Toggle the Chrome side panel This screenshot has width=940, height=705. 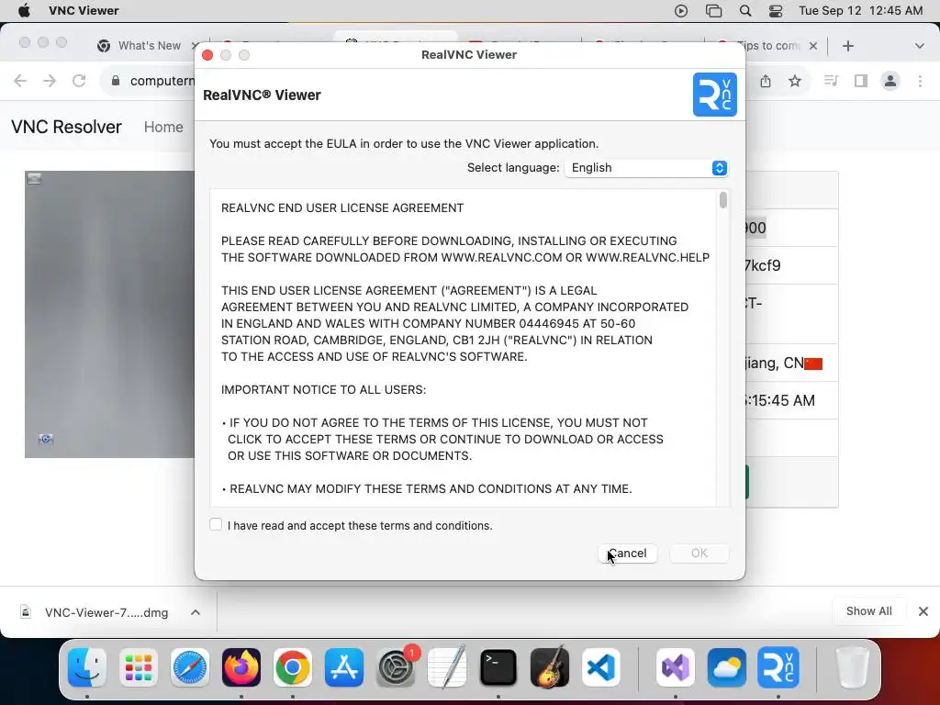point(861,81)
